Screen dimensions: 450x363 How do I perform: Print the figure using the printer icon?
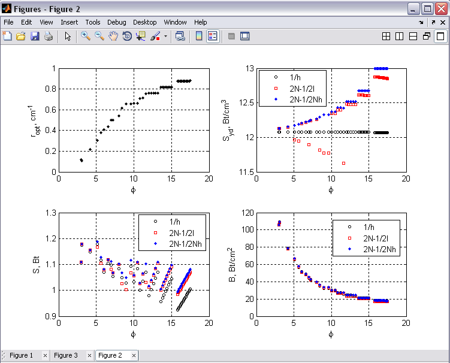coord(49,36)
